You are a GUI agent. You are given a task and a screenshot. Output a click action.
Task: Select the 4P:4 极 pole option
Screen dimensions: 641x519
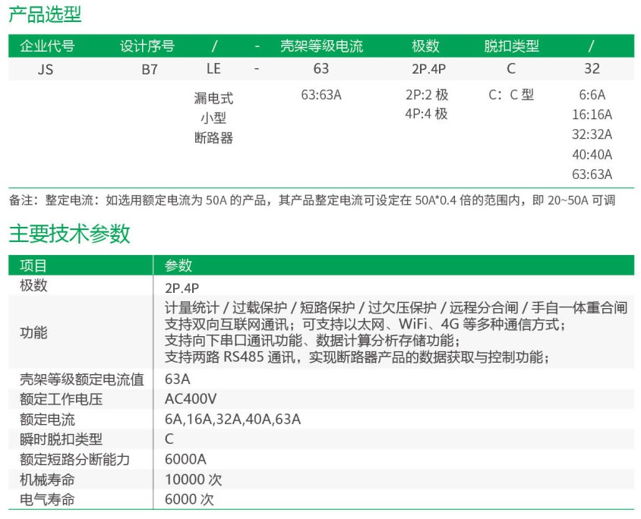coord(426,114)
